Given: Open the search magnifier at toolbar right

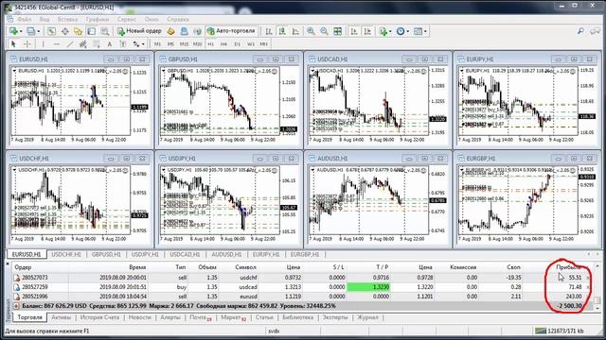Looking at the screenshot, I should click(580, 31).
